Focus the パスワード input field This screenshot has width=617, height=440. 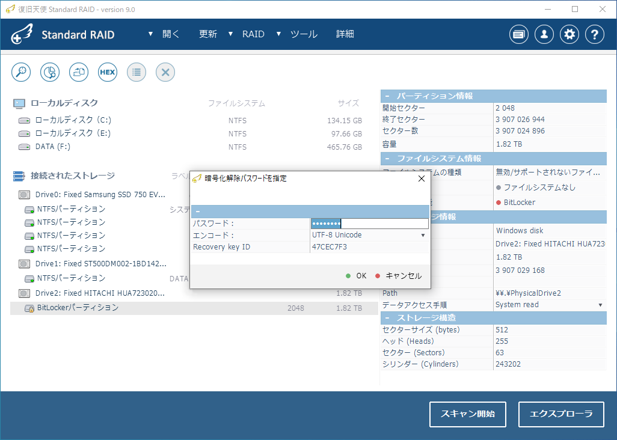(x=369, y=224)
